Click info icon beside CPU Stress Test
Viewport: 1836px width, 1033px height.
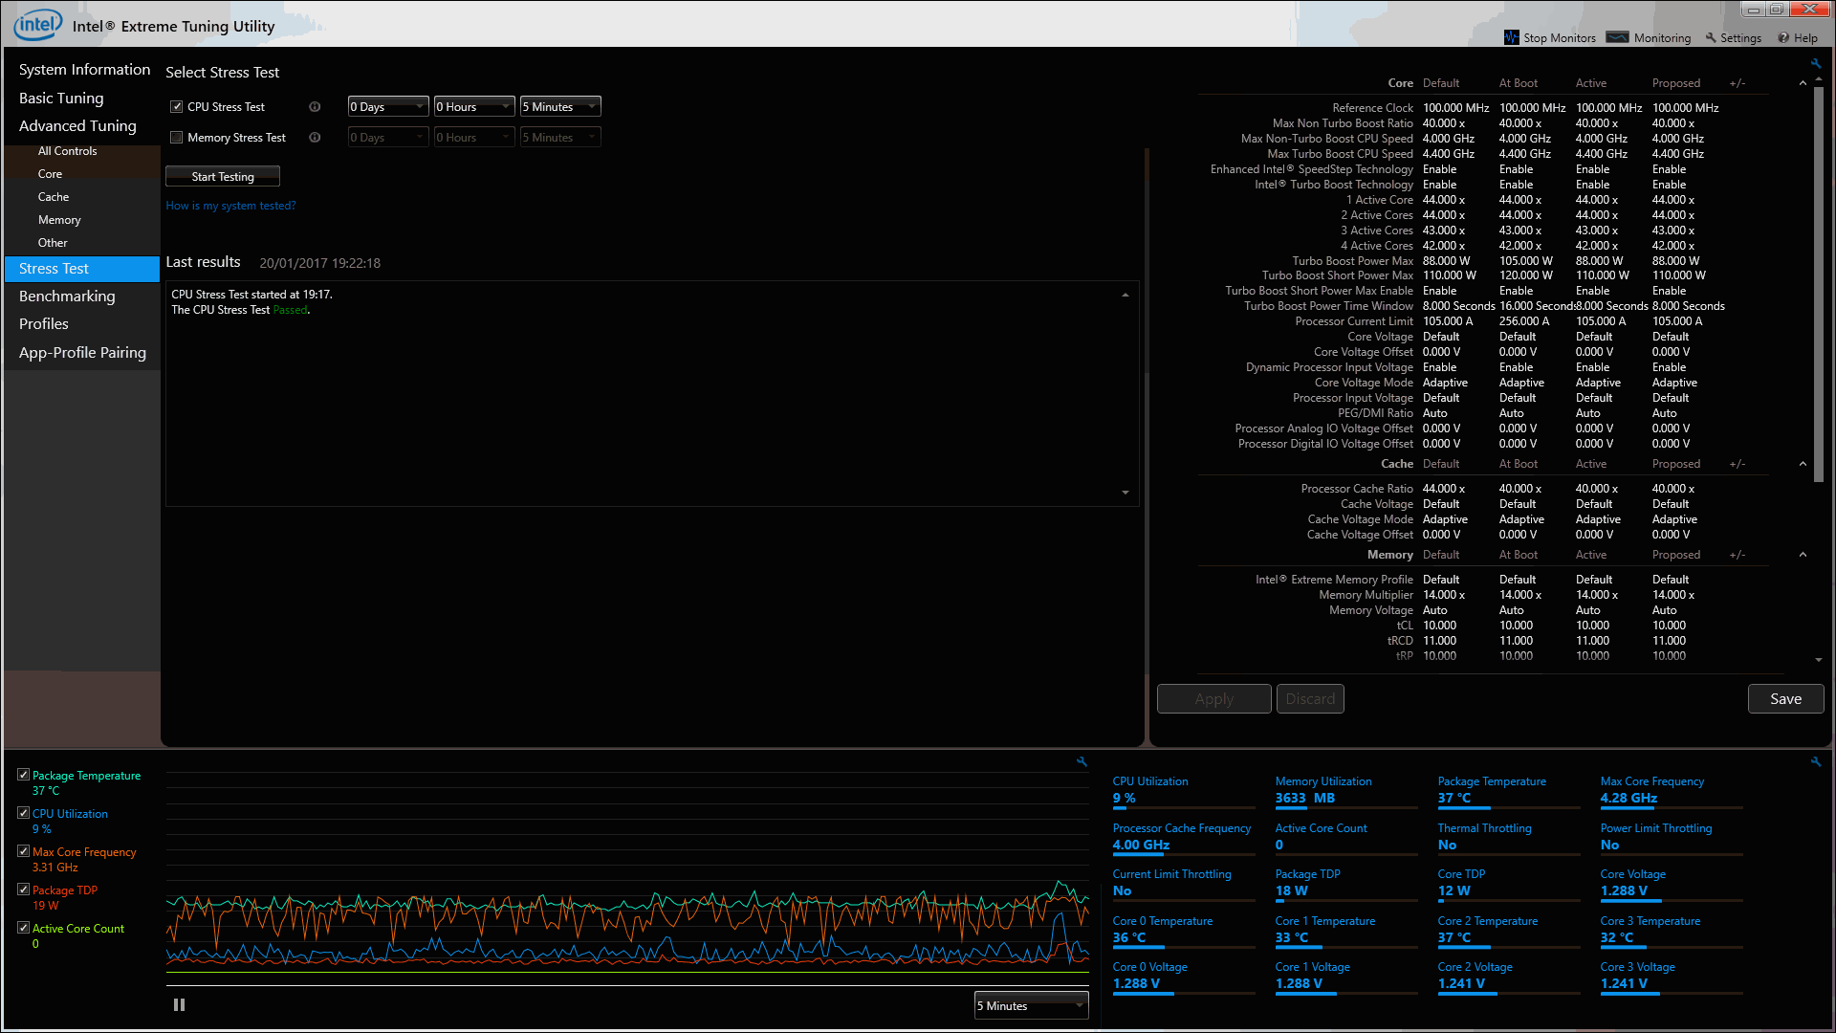(315, 106)
